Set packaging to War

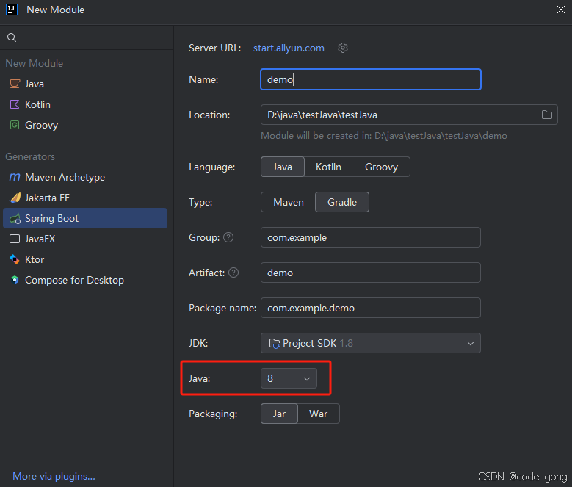319,414
